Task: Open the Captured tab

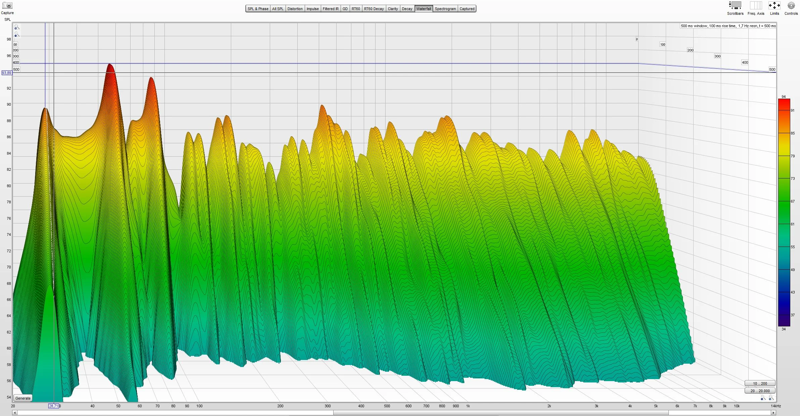Action: click(x=467, y=9)
